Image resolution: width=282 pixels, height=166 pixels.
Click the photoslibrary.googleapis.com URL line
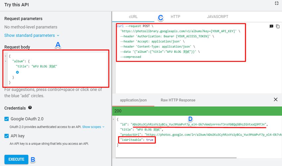click(x=180, y=31)
